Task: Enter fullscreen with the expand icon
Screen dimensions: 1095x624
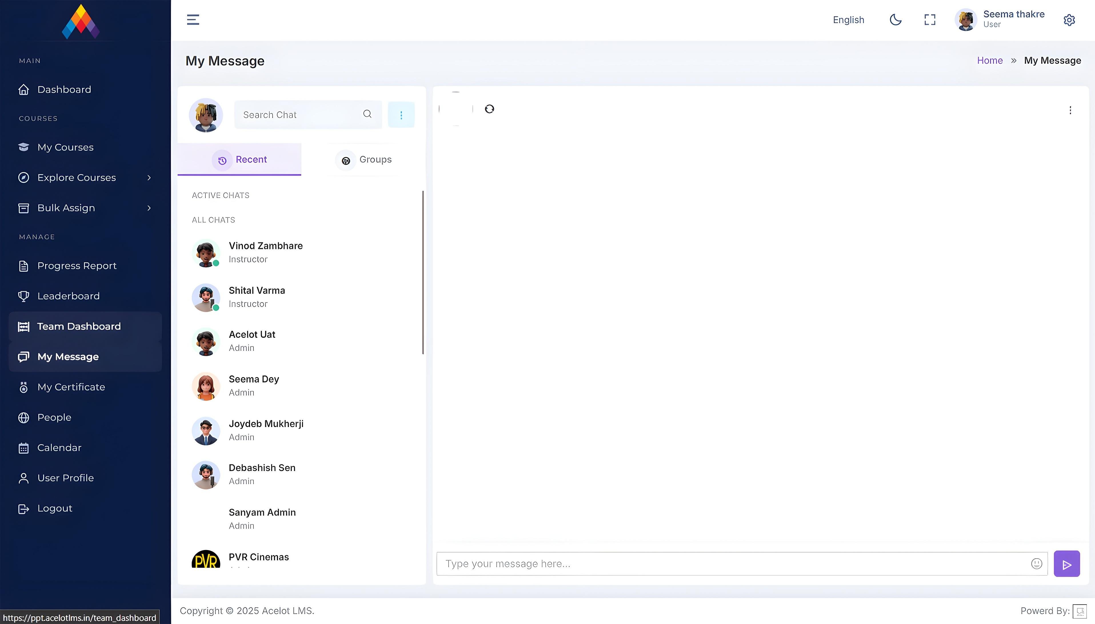Action: pyautogui.click(x=930, y=20)
